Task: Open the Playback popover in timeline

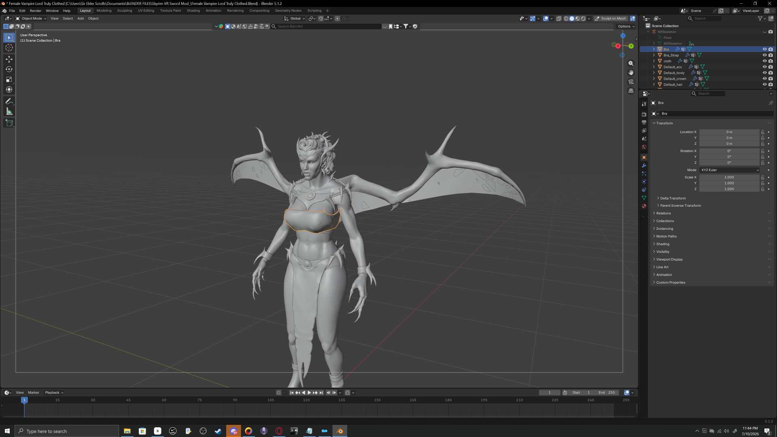Action: [54, 392]
